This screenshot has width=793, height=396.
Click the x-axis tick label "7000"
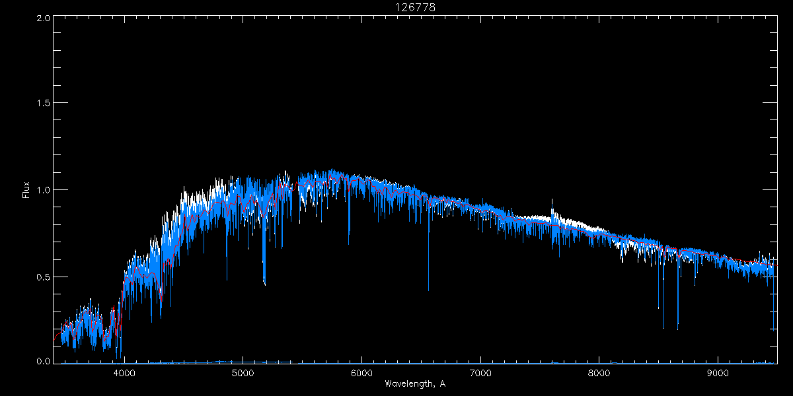[480, 373]
